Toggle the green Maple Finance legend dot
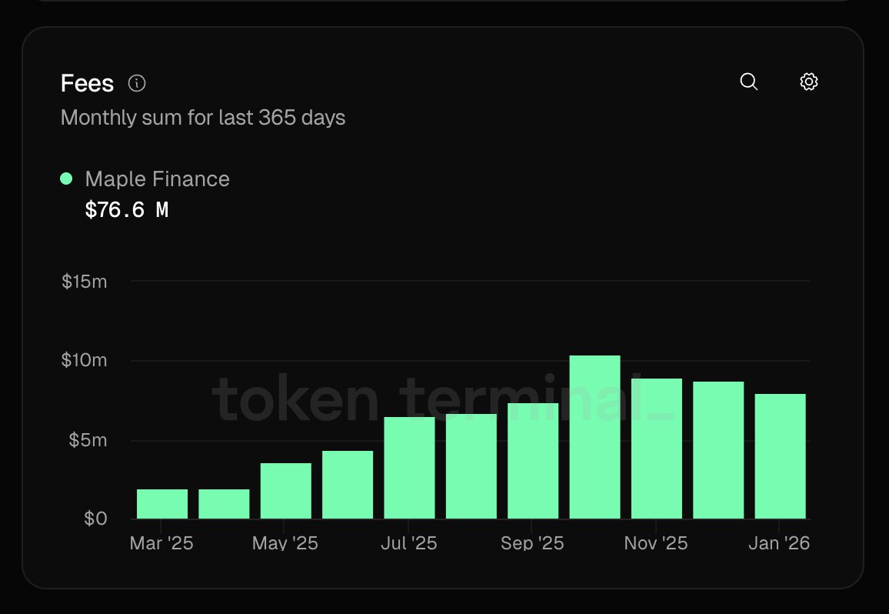Image resolution: width=889 pixels, height=614 pixels. pyautogui.click(x=66, y=179)
